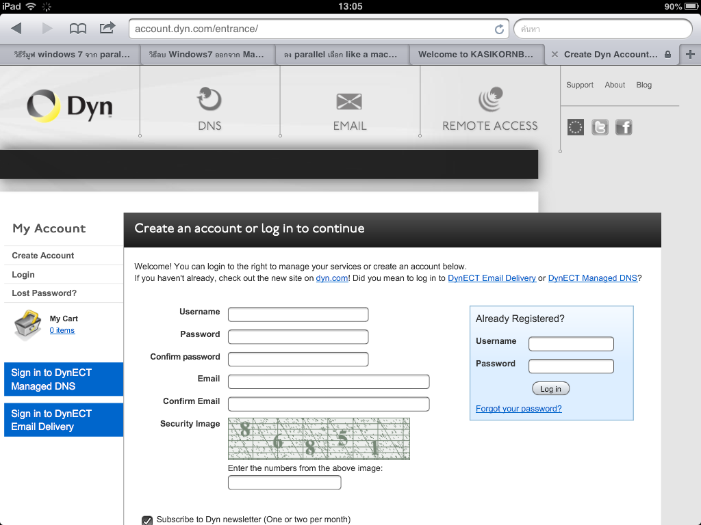Tap the Safari back arrow
Screen dimensions: 701x525
coord(16,29)
